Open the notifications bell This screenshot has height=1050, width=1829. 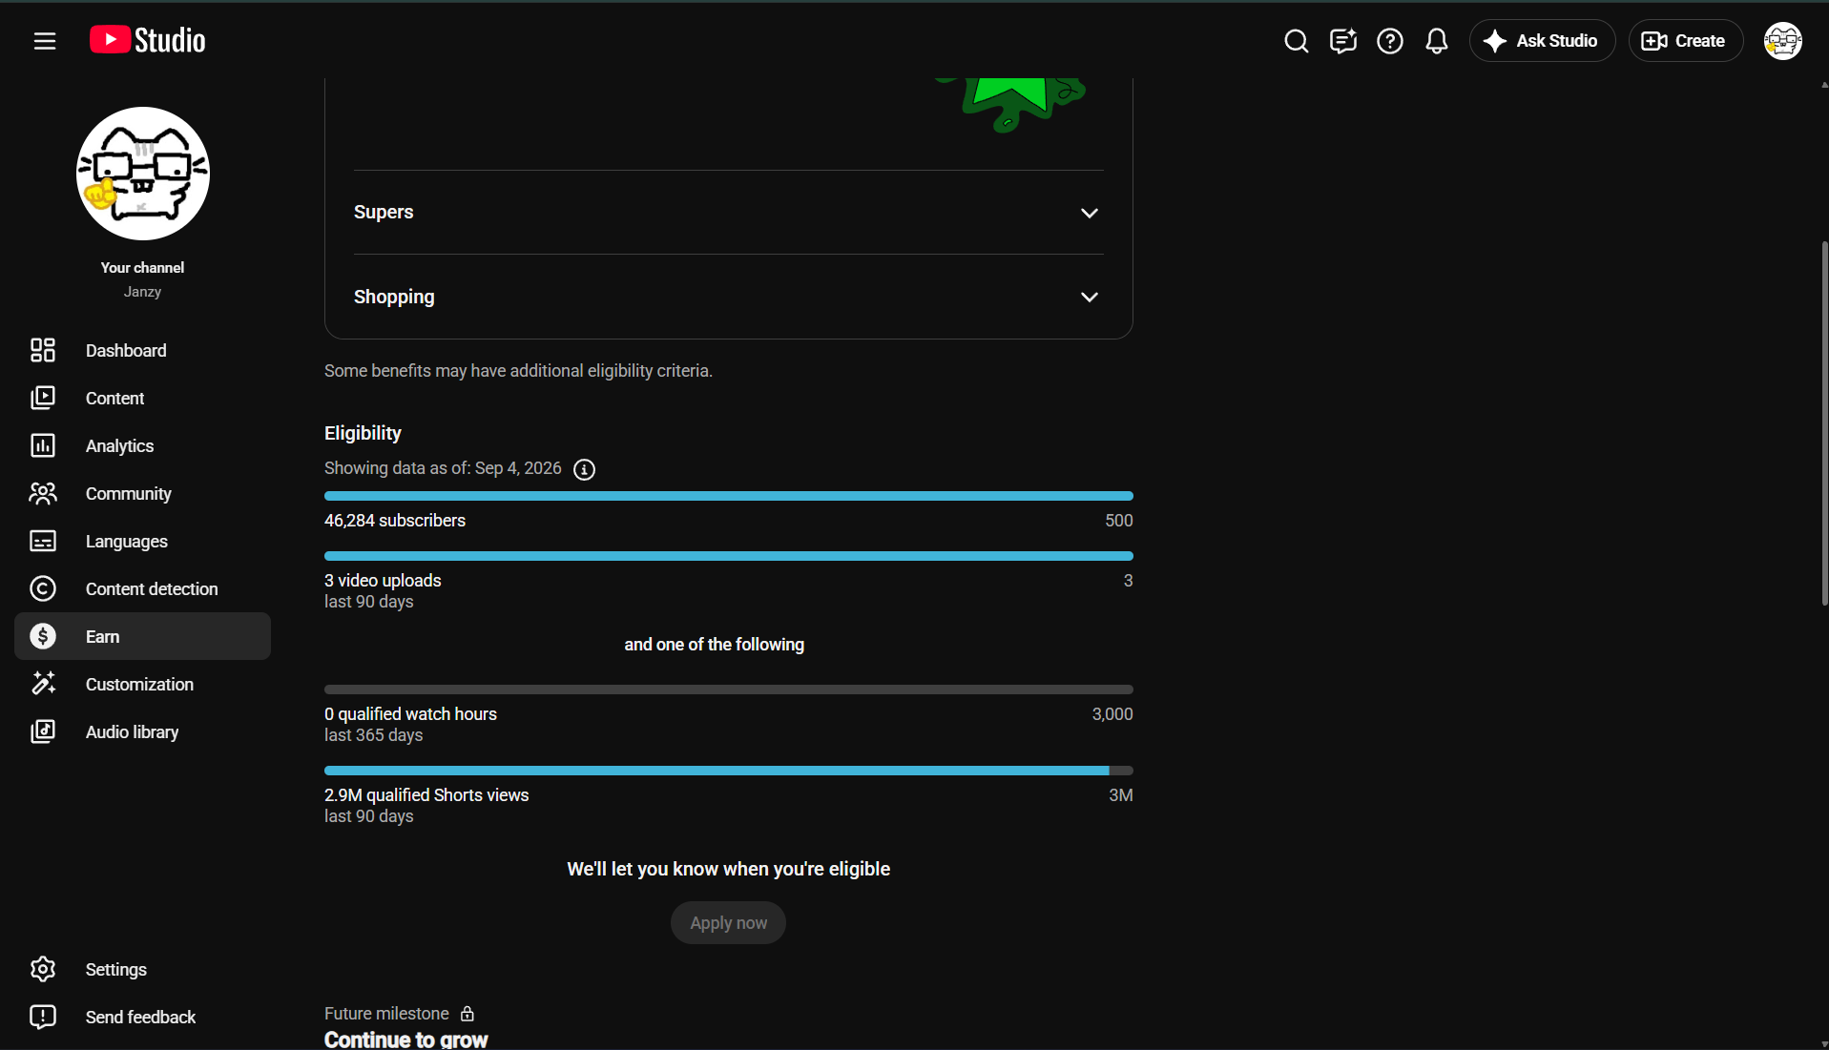coord(1437,41)
